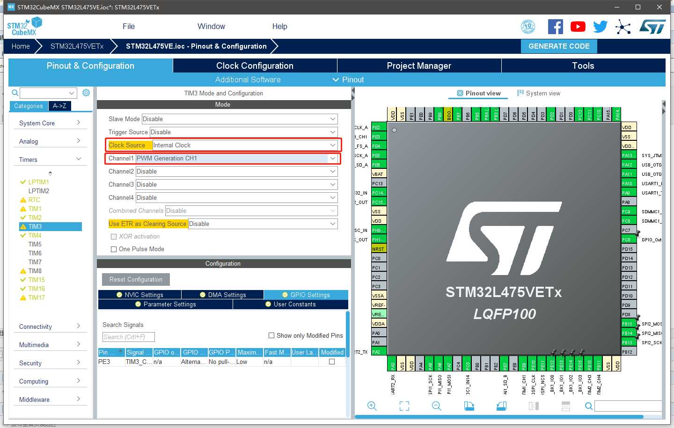Switch list to A->Z sorting
Viewport: 674px width, 428px height.
click(x=59, y=106)
